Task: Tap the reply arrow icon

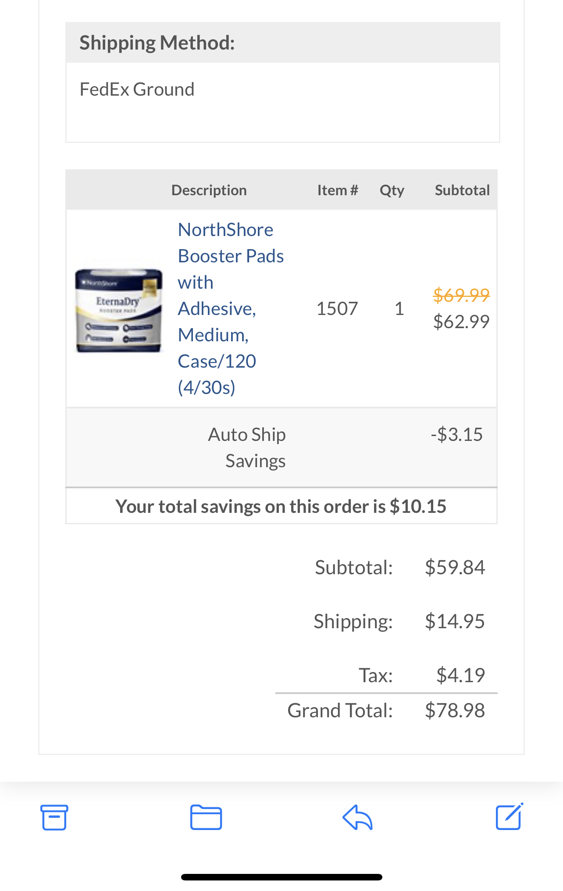Action: click(357, 817)
